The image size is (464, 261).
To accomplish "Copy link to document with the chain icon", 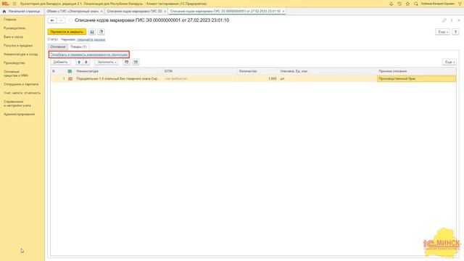I will click(444, 20).
